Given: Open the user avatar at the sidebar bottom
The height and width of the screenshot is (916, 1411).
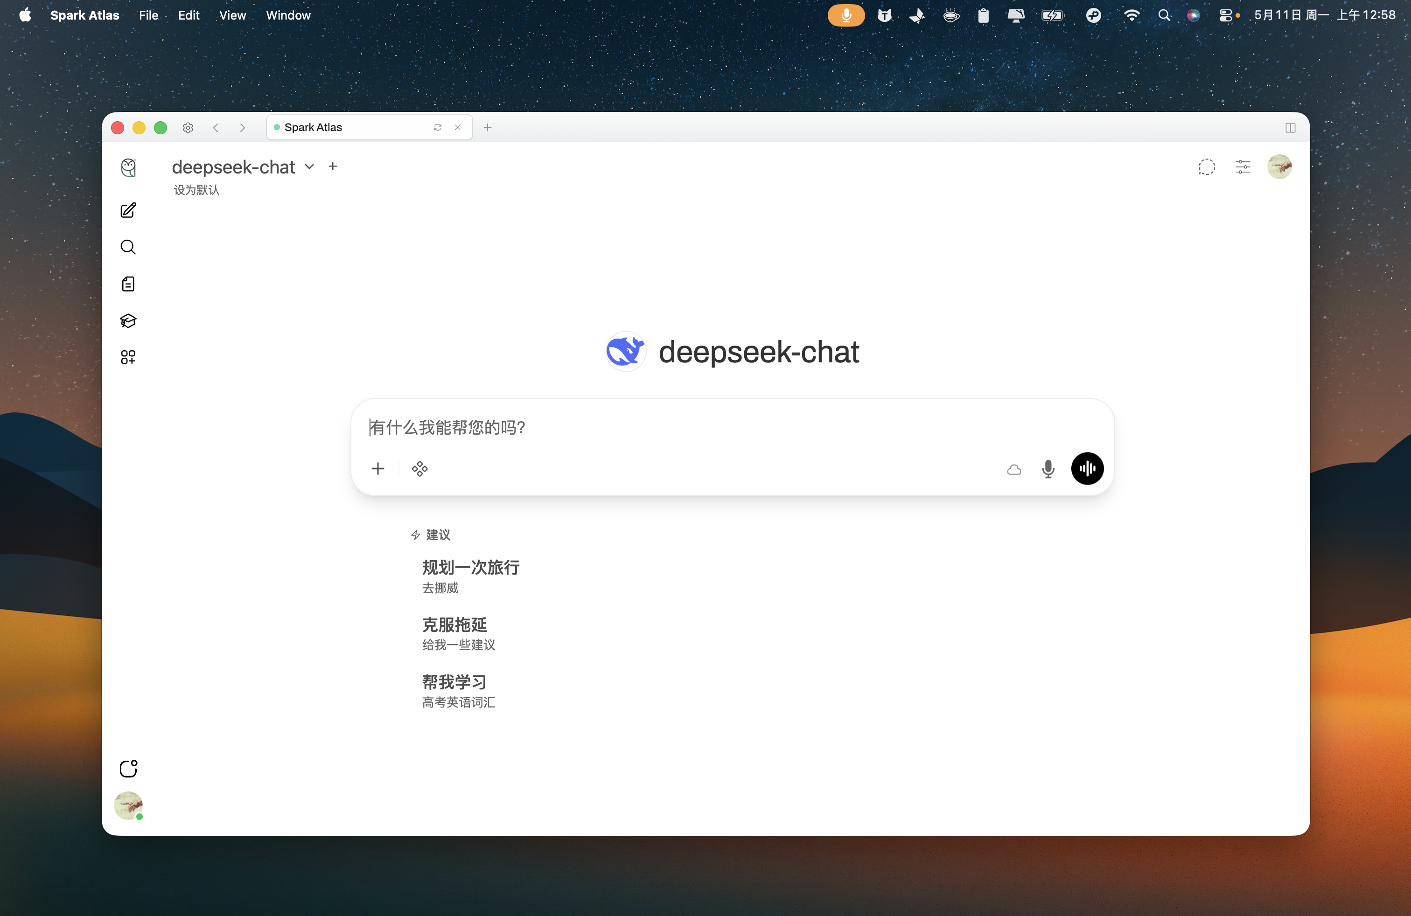Looking at the screenshot, I should [x=128, y=806].
